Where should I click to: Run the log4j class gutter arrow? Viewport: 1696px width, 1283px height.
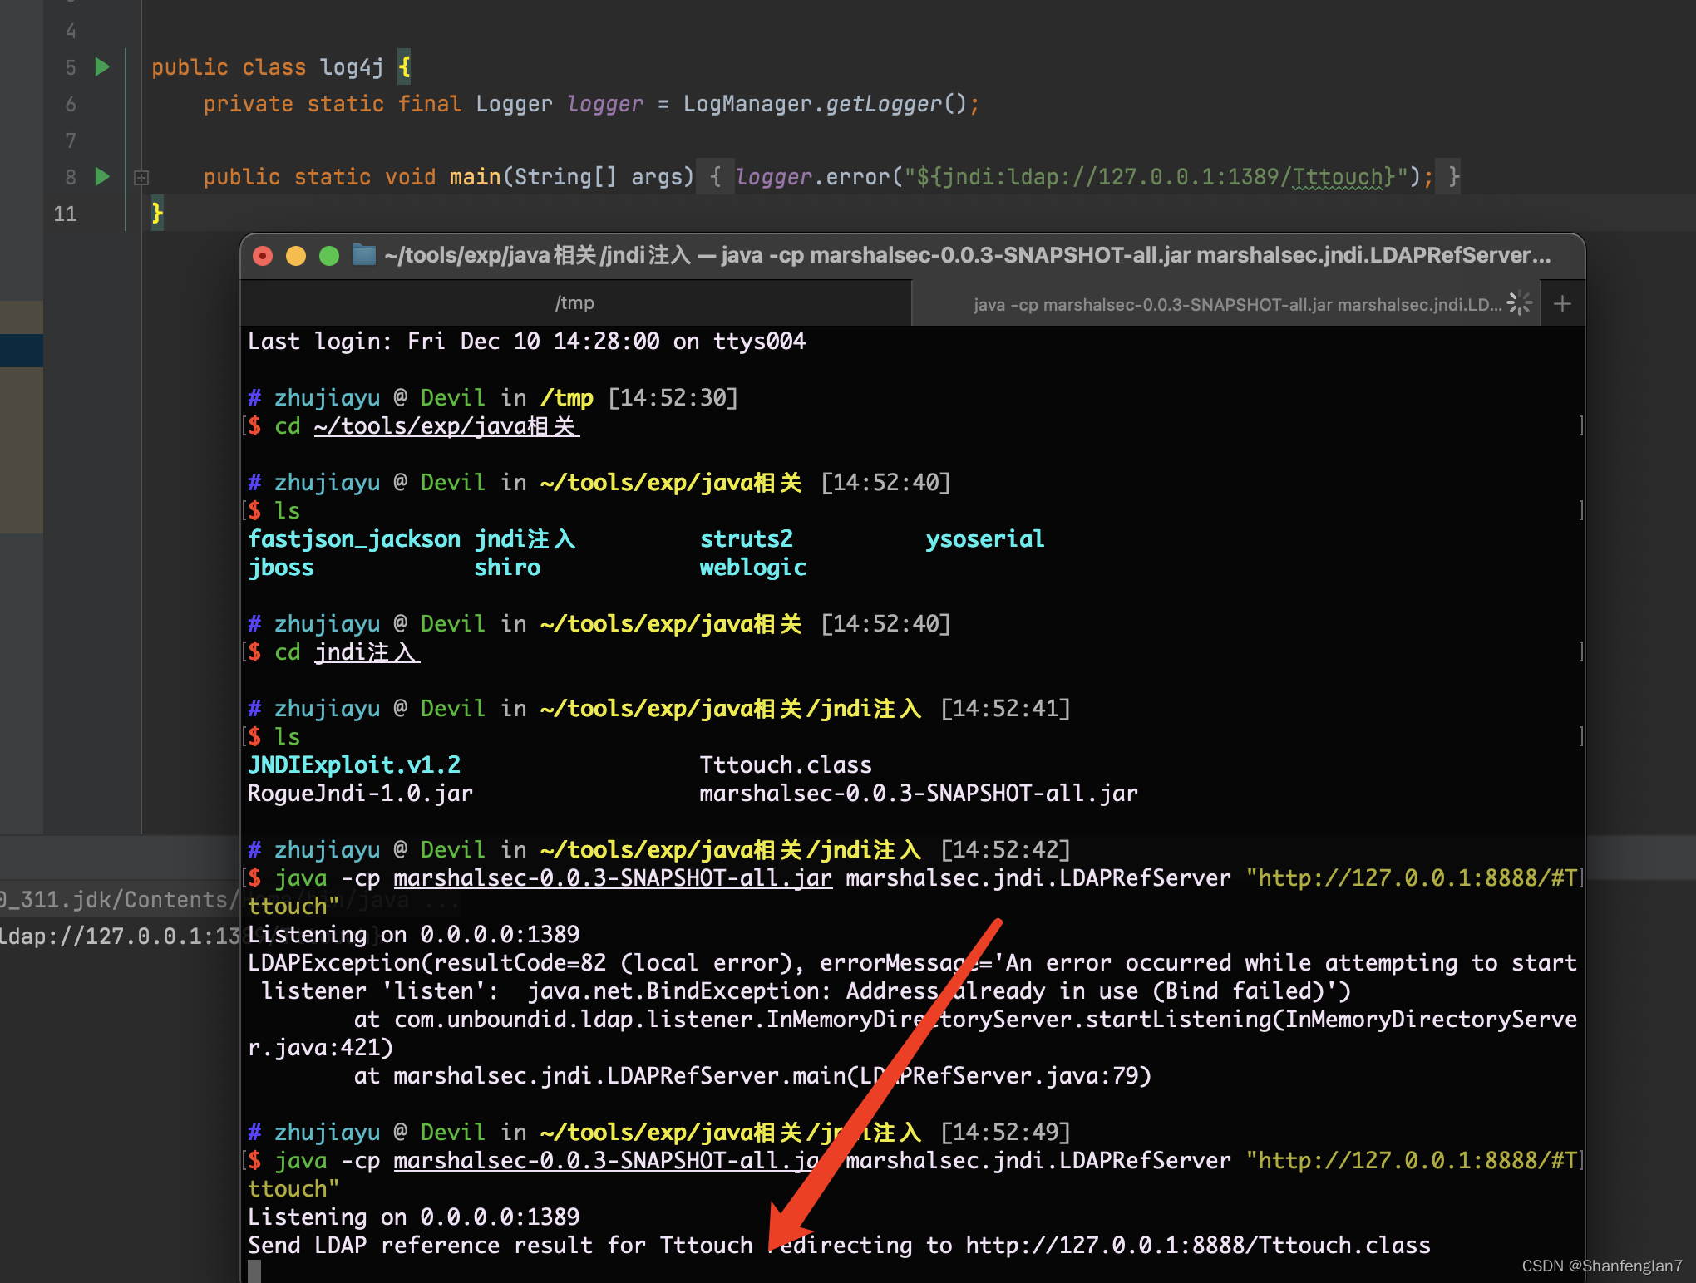click(x=102, y=66)
